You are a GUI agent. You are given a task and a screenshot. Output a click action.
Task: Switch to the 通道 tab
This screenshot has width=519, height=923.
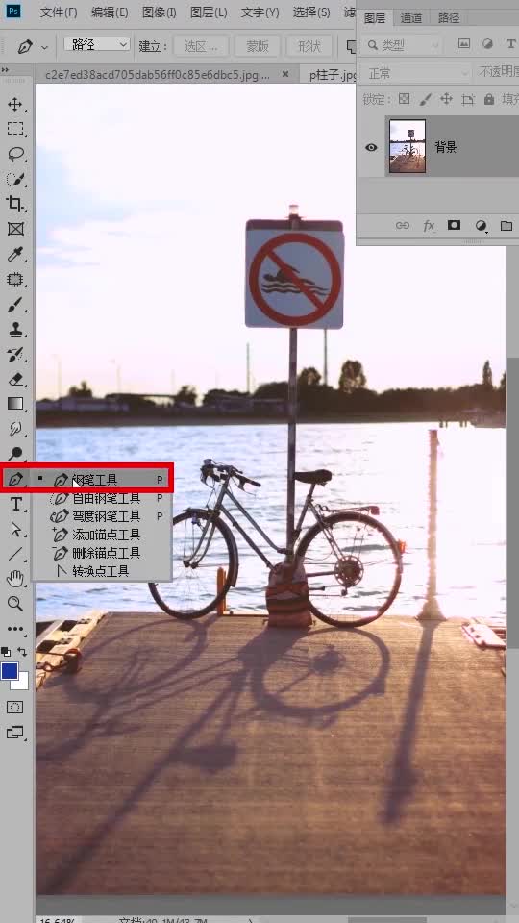tap(411, 18)
